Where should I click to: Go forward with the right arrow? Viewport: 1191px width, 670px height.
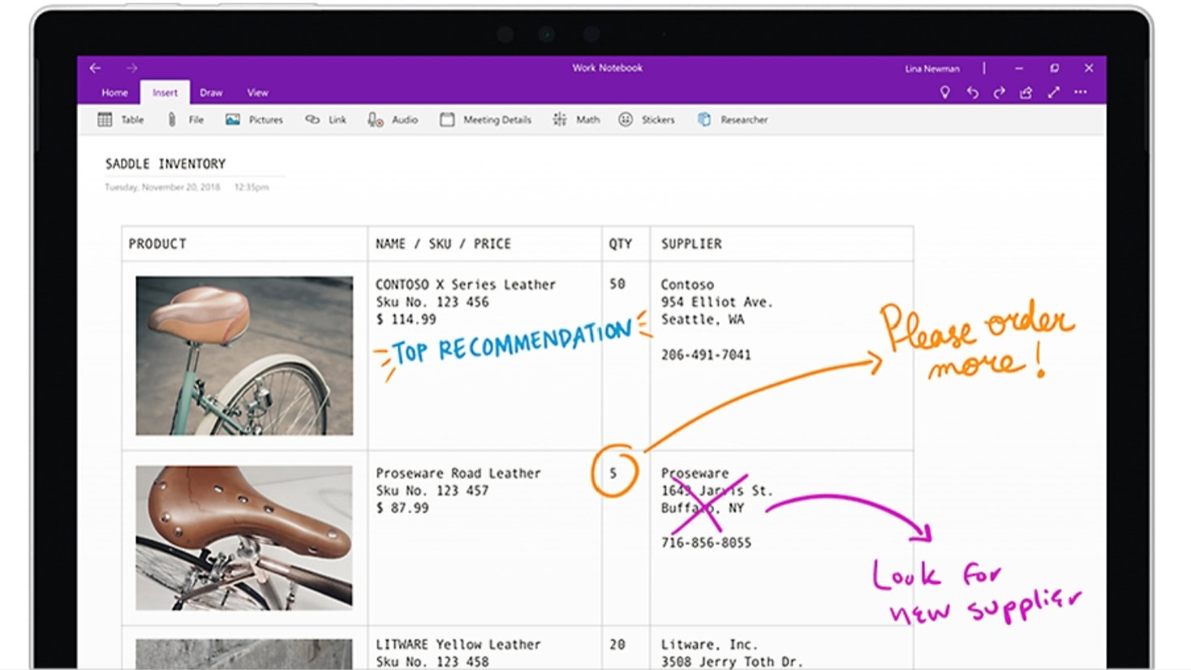click(x=131, y=68)
